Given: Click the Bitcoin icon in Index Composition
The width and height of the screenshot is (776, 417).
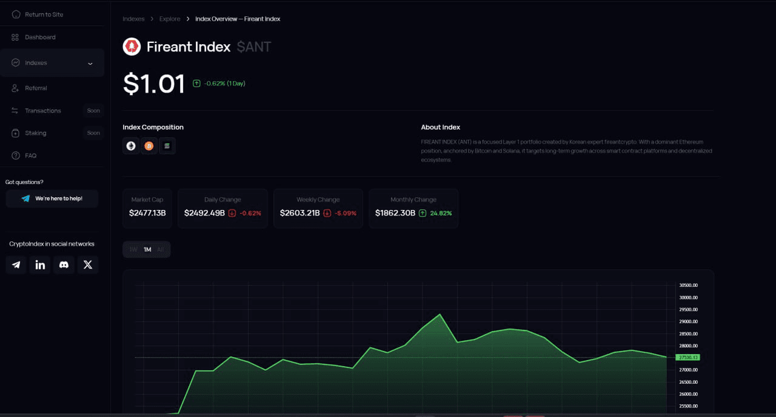Looking at the screenshot, I should point(149,145).
